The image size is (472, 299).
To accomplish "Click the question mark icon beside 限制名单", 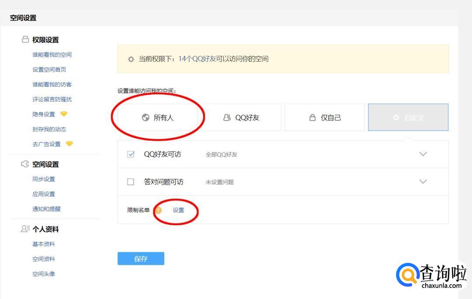I will (x=158, y=210).
